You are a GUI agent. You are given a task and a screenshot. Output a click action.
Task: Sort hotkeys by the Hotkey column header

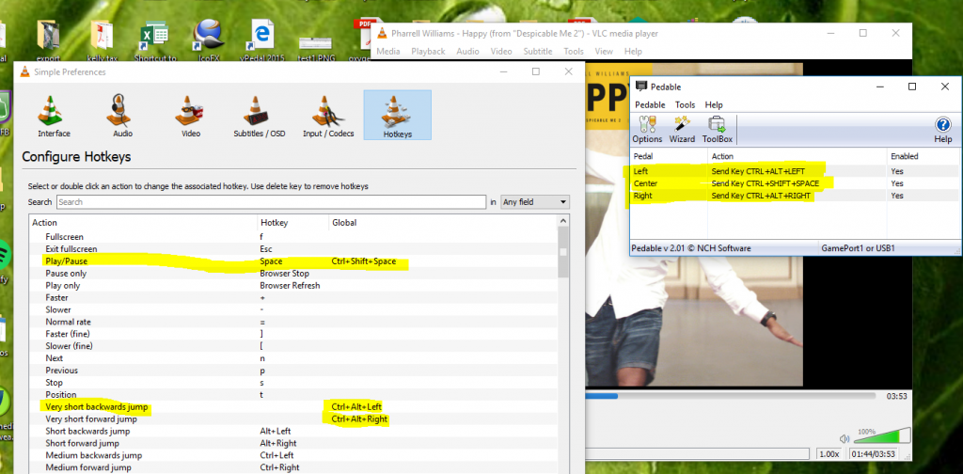point(293,223)
